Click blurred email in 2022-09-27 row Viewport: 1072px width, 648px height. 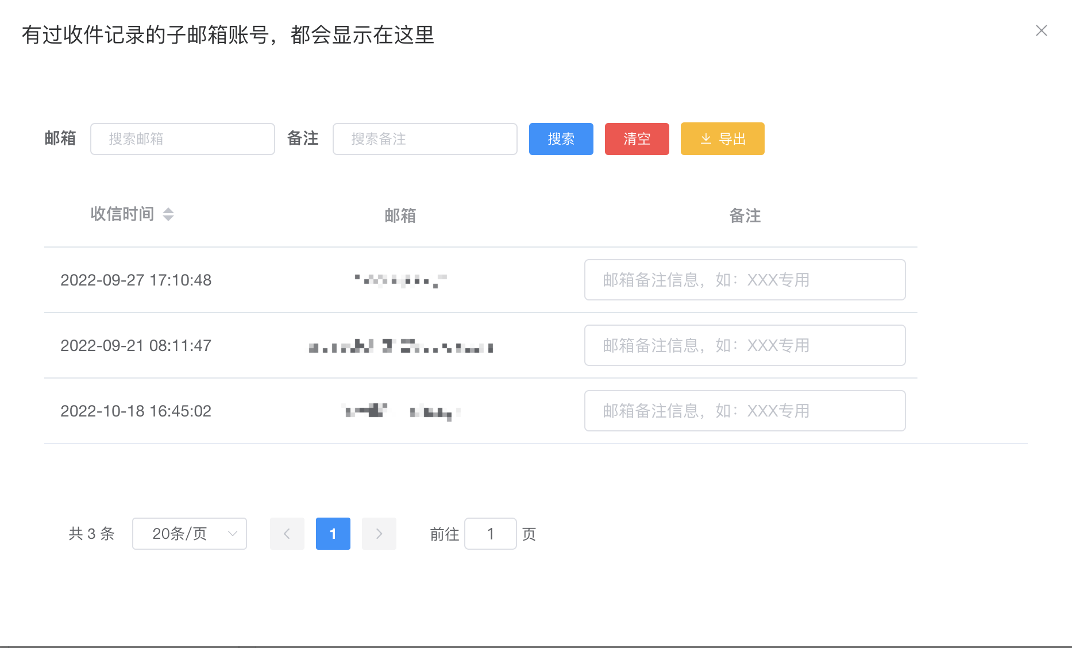(x=400, y=280)
